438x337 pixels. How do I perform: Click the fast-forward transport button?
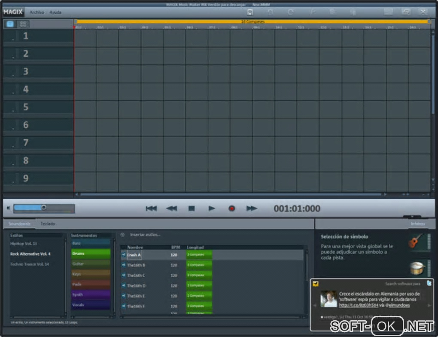(x=252, y=208)
